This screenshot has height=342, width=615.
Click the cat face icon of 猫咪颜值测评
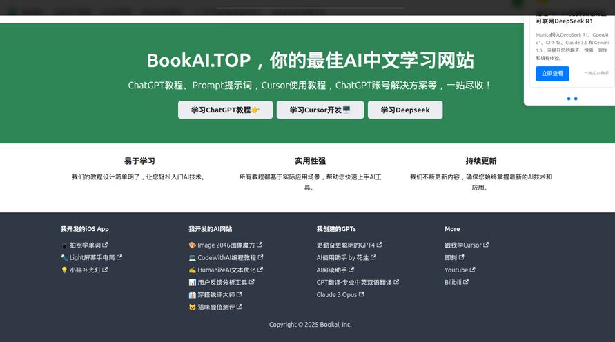click(192, 307)
